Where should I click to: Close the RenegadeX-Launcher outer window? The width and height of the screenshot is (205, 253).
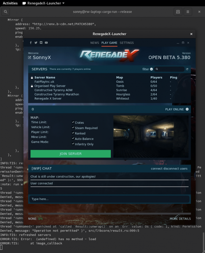pos(191,34)
